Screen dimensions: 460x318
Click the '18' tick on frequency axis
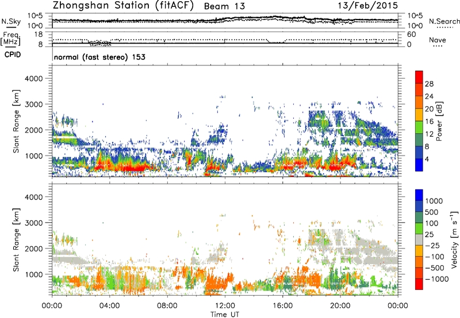click(39, 34)
